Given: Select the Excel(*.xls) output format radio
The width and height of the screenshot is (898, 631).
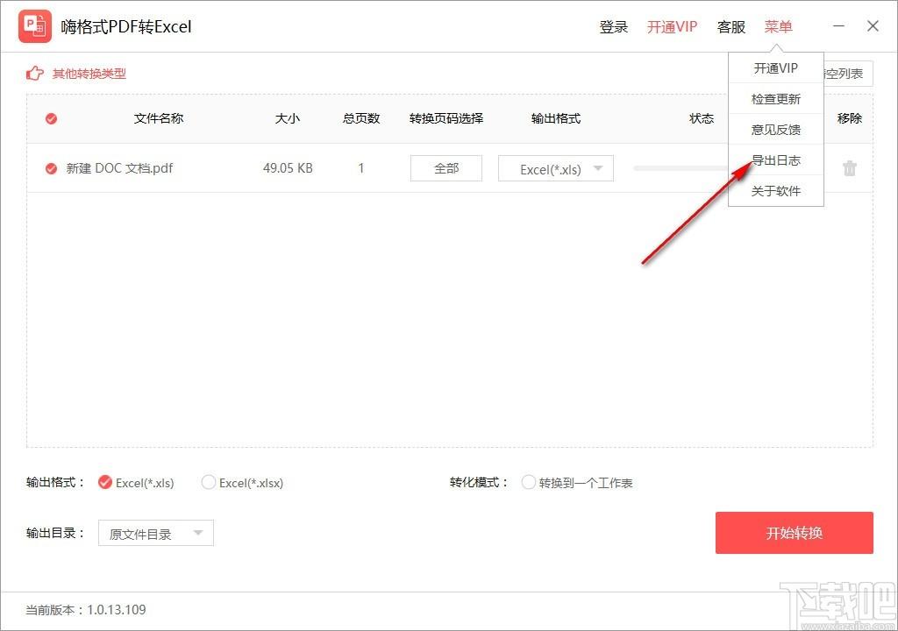Looking at the screenshot, I should [105, 482].
